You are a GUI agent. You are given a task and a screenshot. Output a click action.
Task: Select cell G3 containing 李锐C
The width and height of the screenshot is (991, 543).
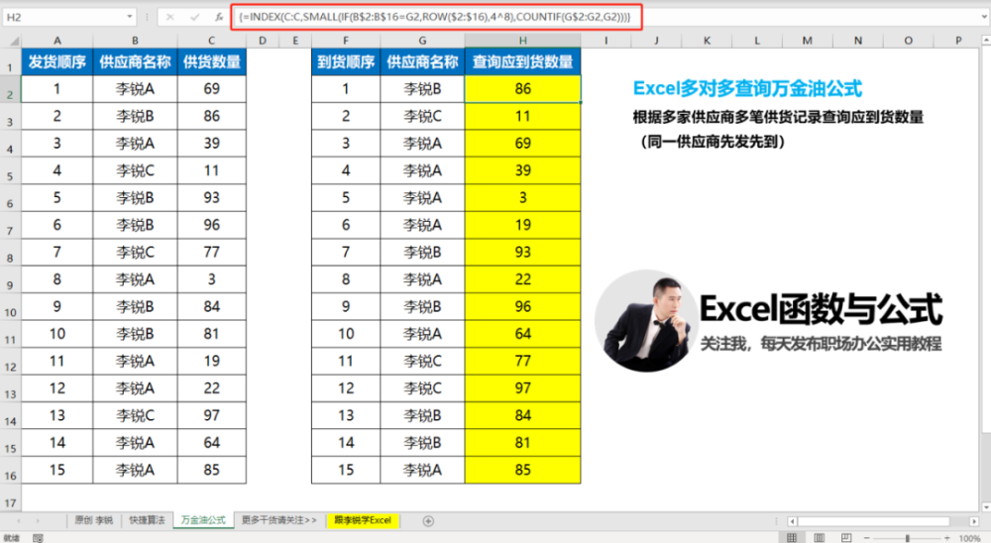[422, 116]
